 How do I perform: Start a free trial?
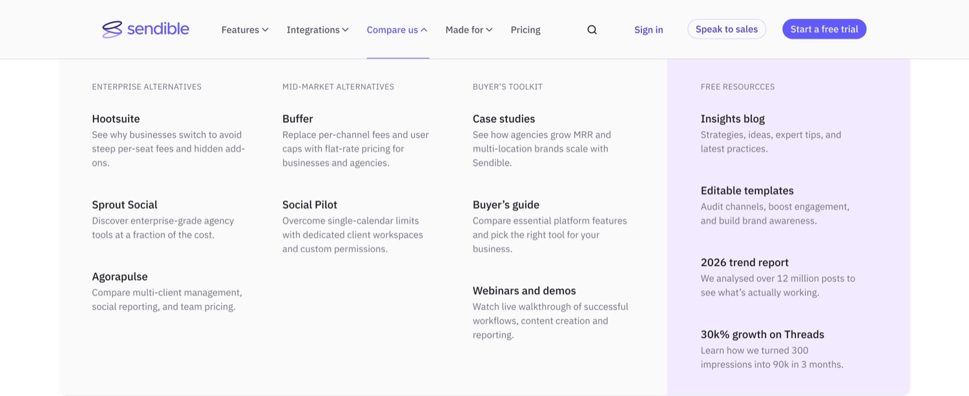(x=824, y=29)
